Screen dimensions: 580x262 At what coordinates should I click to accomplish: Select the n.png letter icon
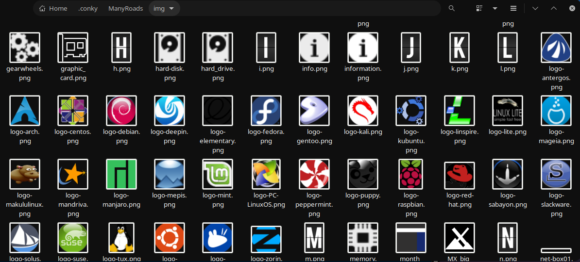[x=508, y=237]
